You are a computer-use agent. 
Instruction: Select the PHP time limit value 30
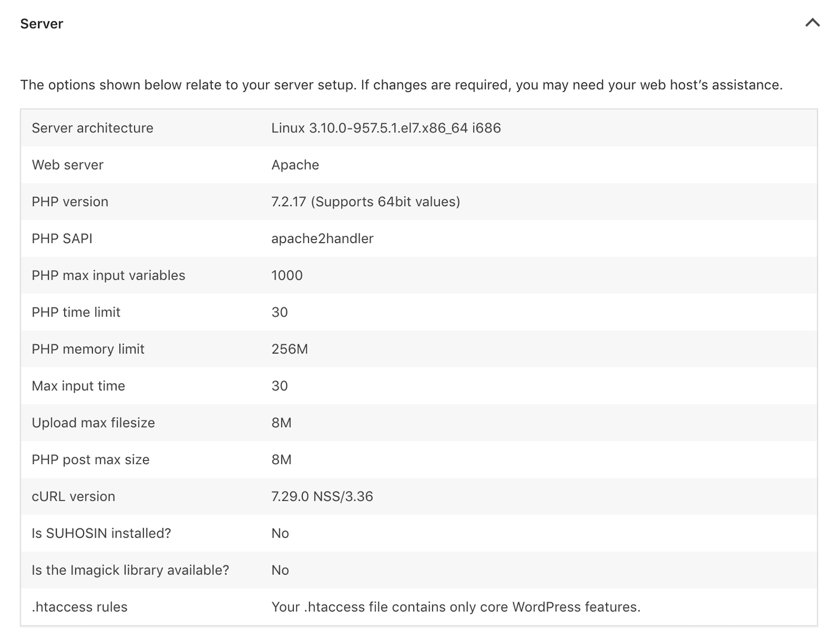coord(280,312)
